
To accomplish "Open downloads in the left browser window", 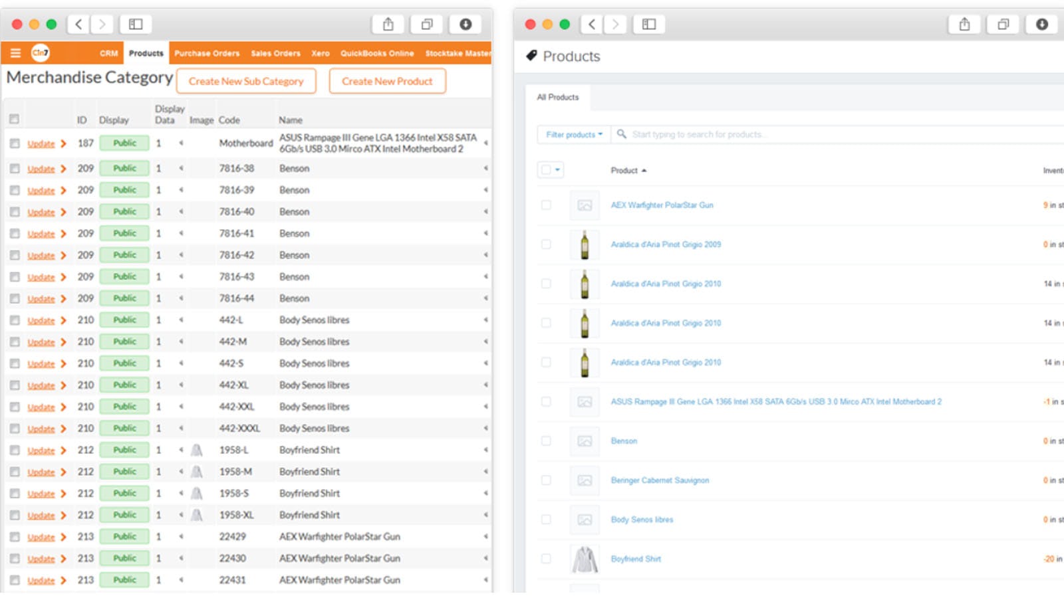I will 465,25.
